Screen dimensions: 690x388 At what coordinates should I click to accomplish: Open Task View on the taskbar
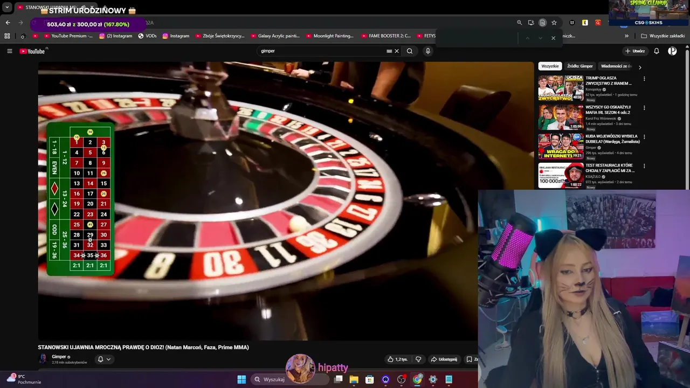click(339, 379)
